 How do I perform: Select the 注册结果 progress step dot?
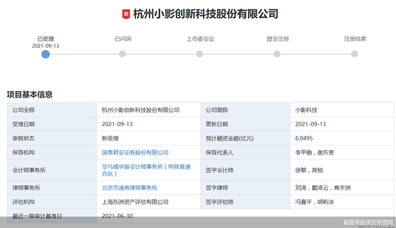click(355, 54)
